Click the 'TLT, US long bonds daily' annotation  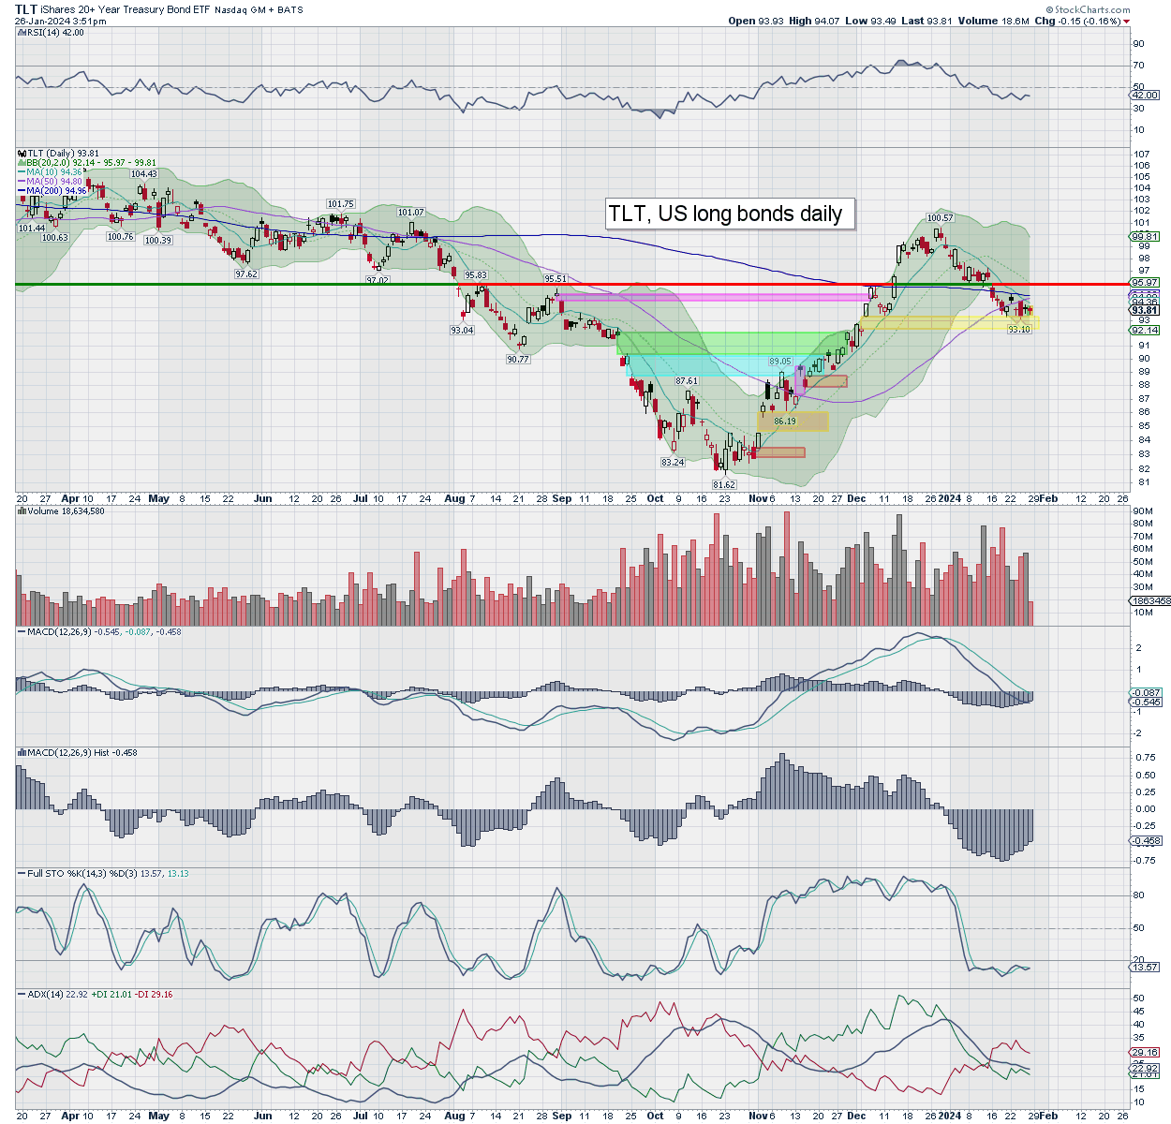(726, 214)
